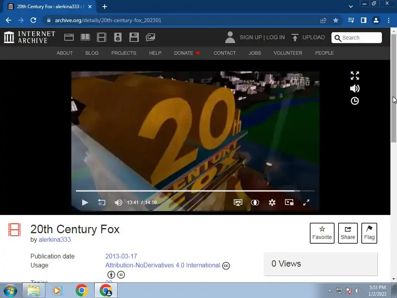Open the HELP menu item

155,53
